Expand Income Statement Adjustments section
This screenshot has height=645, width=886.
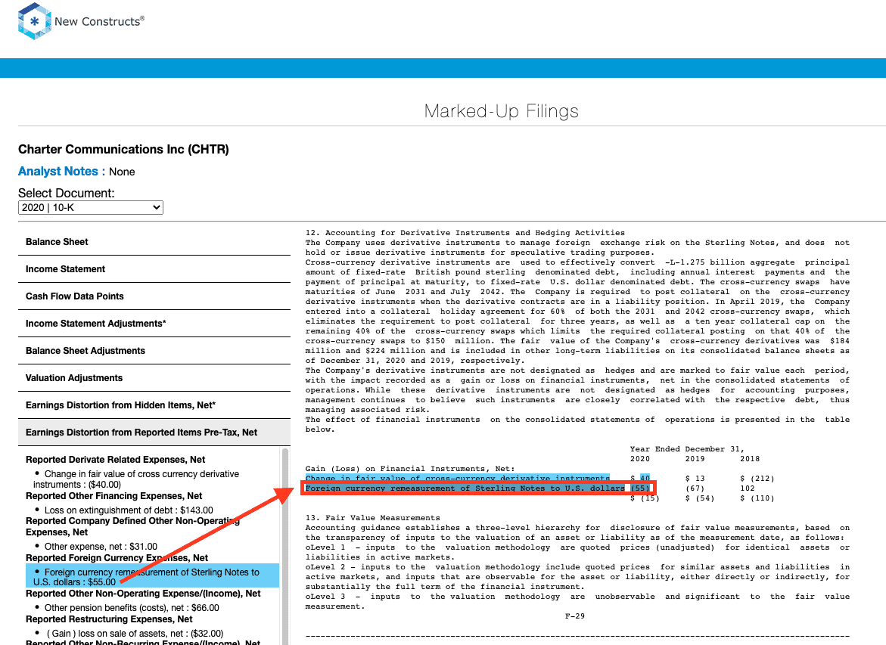(154, 323)
